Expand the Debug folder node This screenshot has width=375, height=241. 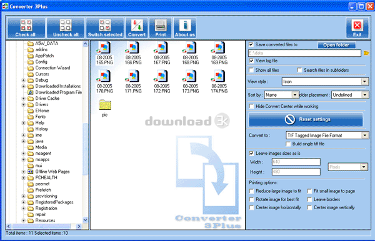[x=24, y=80]
